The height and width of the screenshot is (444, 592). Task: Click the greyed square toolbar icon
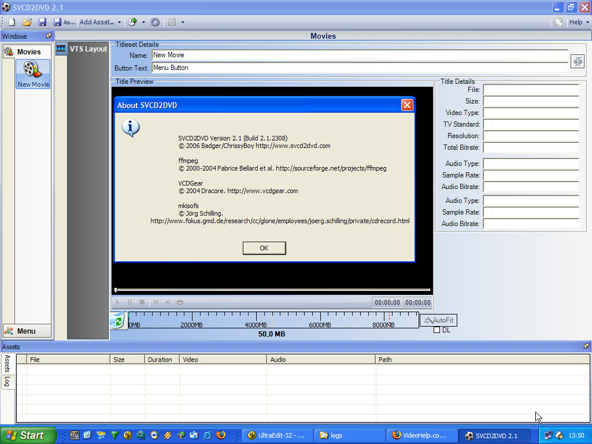pos(171,23)
